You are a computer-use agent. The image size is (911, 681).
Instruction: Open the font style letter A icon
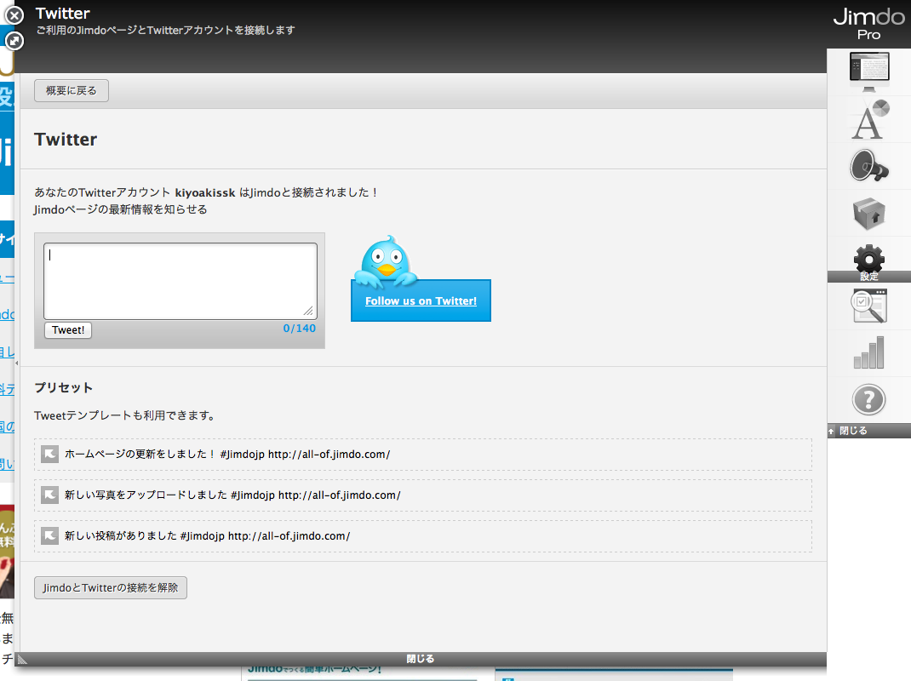tap(869, 119)
